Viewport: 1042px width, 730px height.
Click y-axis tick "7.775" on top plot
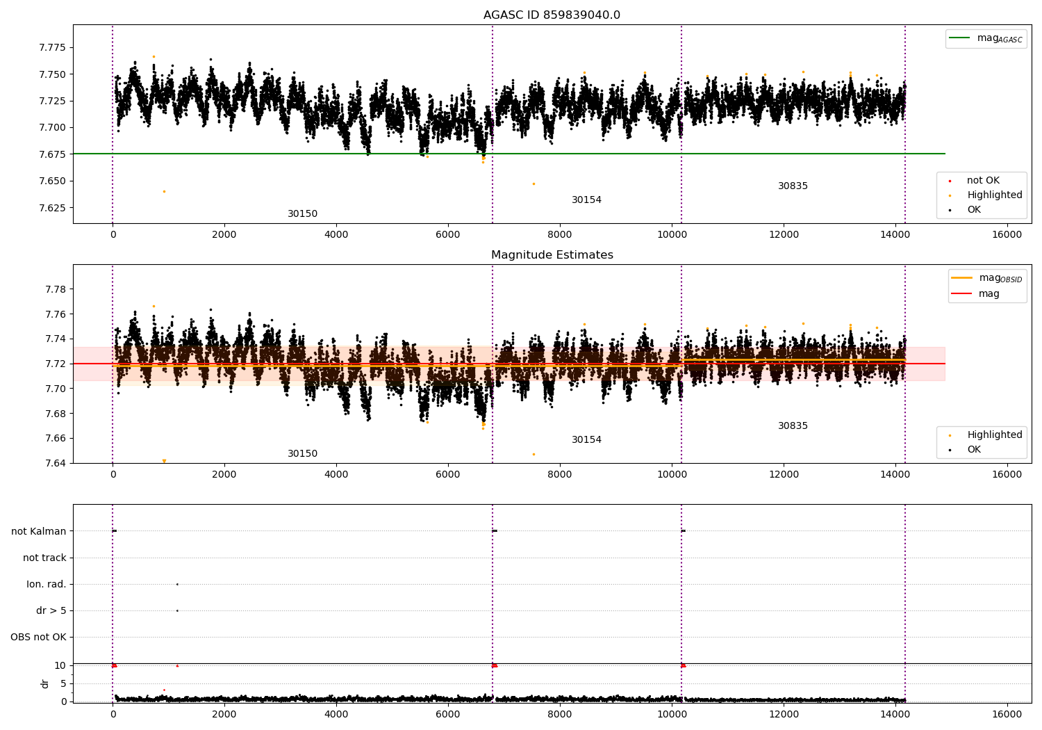pyautogui.click(x=53, y=47)
